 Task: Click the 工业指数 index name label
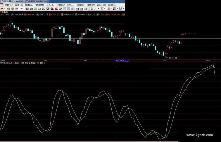tap(4, 12)
